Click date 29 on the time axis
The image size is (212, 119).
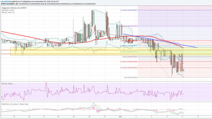click(74, 117)
